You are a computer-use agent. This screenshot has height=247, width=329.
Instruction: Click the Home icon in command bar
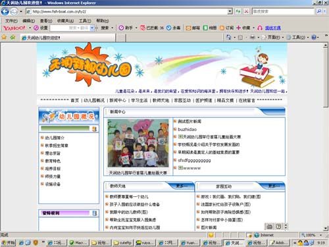[x=228, y=38]
